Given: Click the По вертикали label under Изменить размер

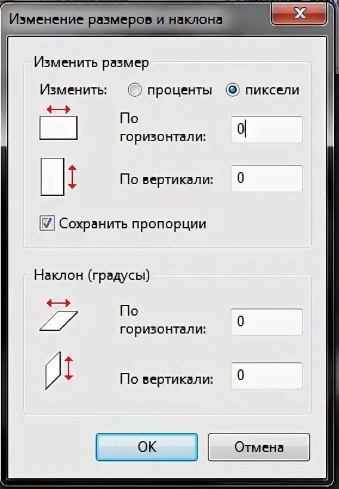Looking at the screenshot, I should tap(167, 179).
